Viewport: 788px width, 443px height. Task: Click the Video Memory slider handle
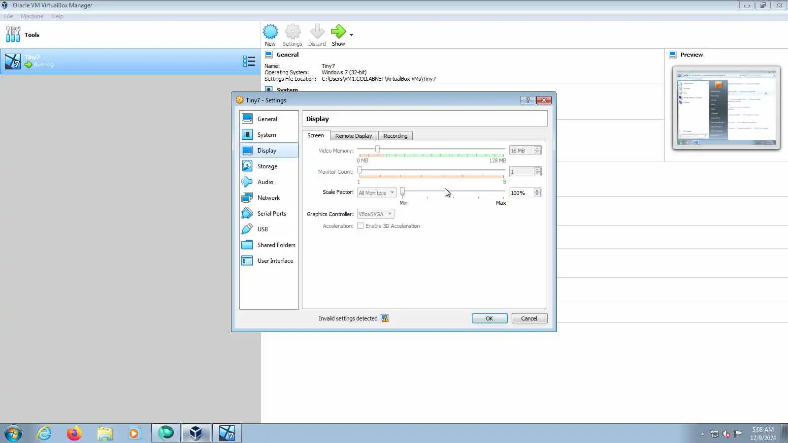[x=377, y=149]
